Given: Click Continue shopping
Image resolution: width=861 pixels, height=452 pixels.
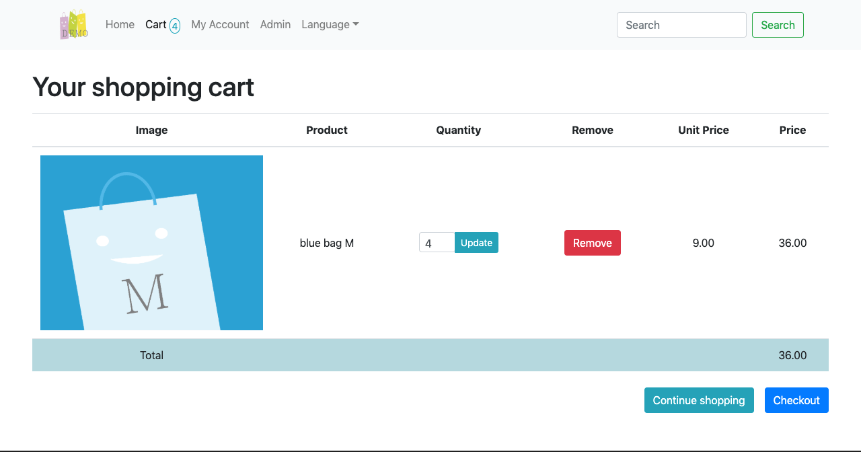Looking at the screenshot, I should click(699, 400).
